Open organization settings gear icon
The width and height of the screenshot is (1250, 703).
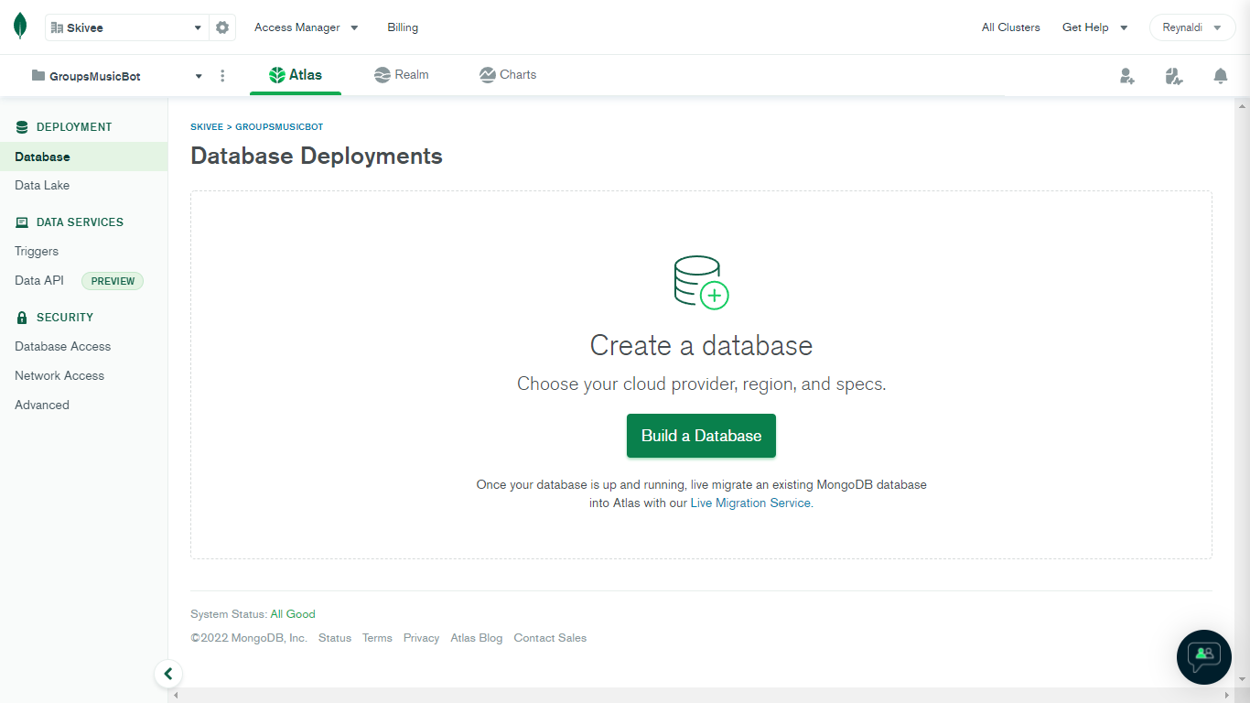coord(222,27)
